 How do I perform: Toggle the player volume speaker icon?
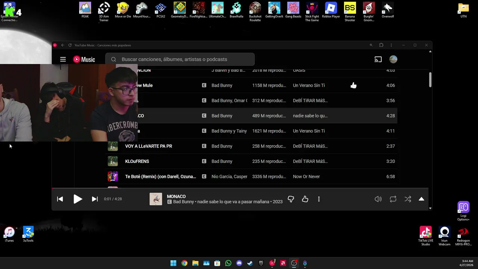[378, 199]
